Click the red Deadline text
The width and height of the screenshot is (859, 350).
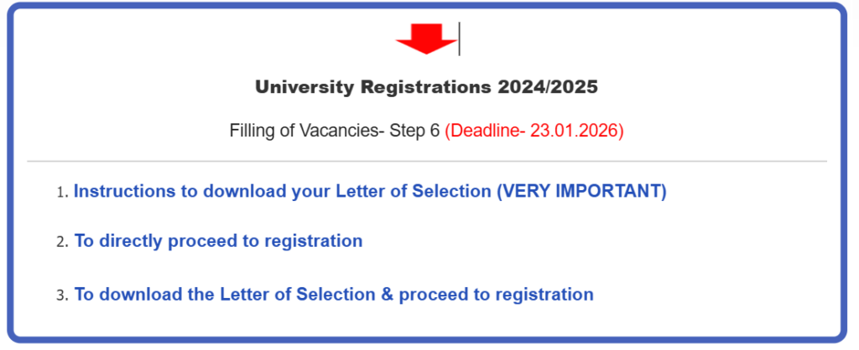(x=534, y=131)
